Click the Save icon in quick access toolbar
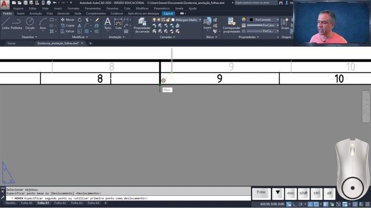The height and width of the screenshot is (208, 371). point(26,3)
